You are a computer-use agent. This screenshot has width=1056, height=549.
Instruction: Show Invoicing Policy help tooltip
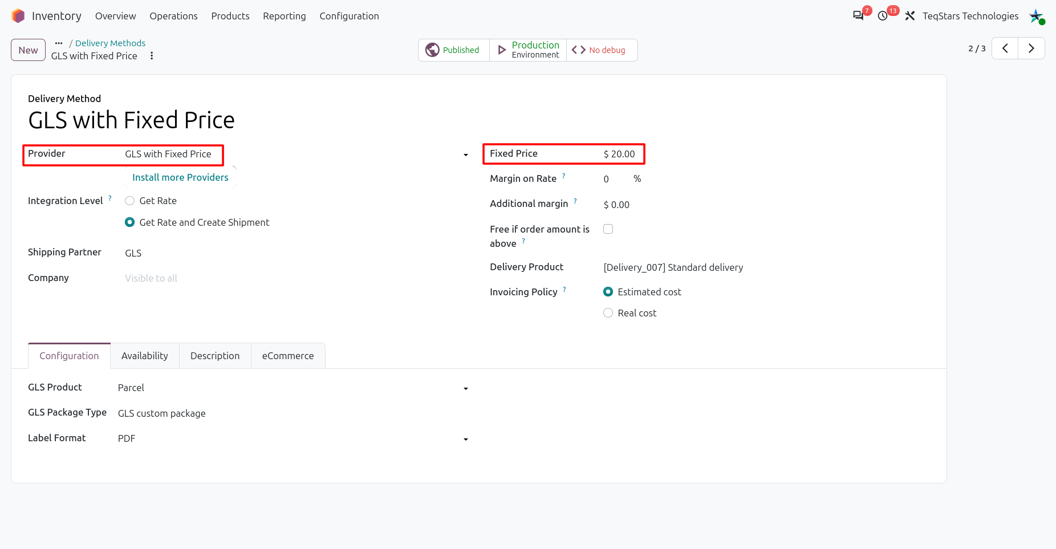[564, 289]
